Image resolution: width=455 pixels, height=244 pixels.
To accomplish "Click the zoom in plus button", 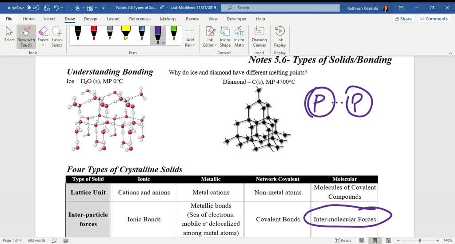I will tap(437, 240).
